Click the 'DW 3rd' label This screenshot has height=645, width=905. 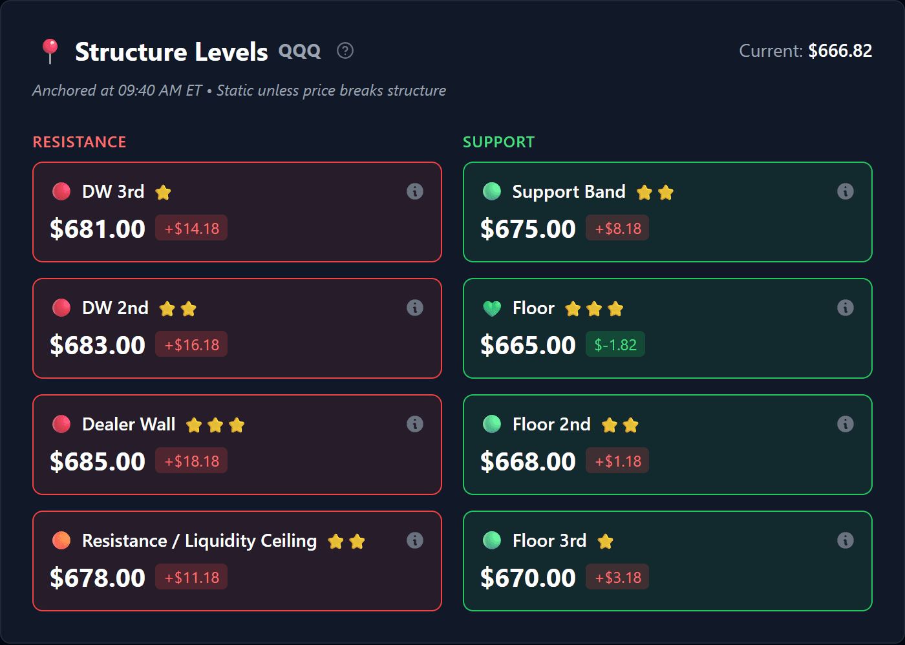point(113,191)
